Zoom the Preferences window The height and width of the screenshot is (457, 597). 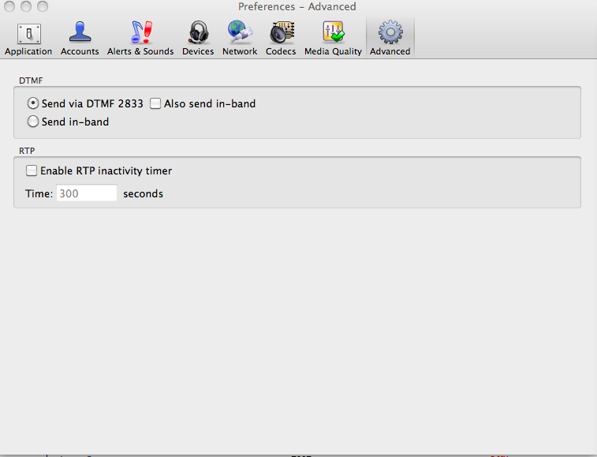tap(43, 6)
